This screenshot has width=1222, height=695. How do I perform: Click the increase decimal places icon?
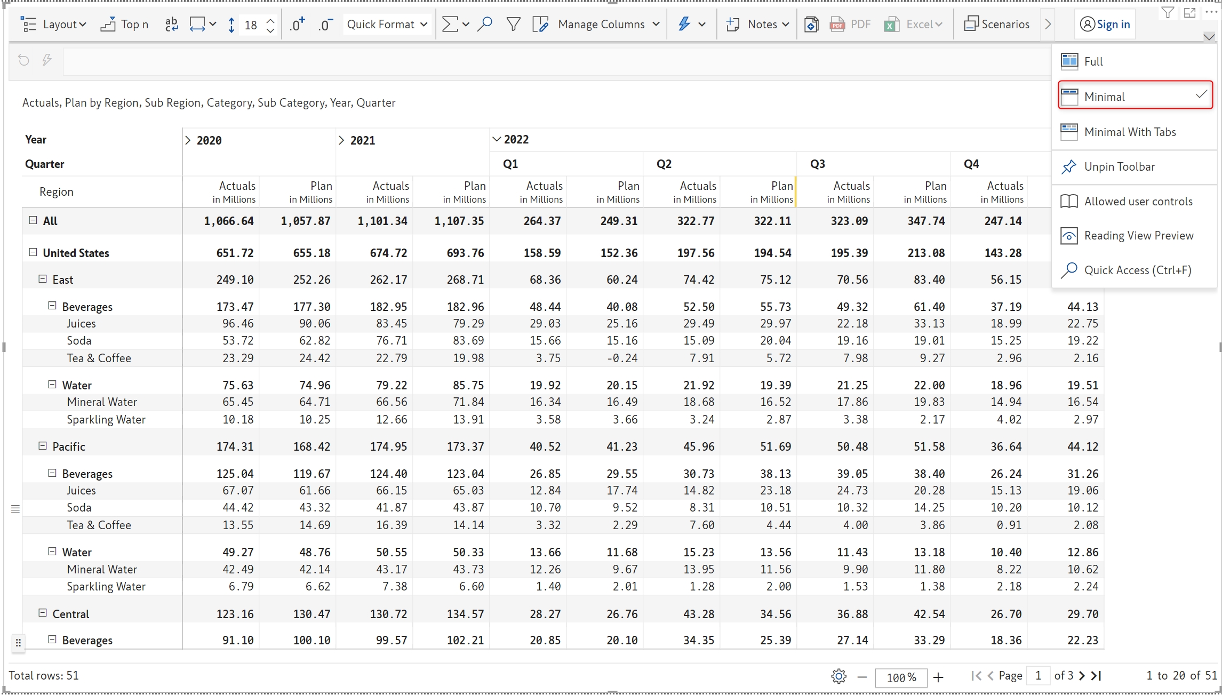click(297, 24)
